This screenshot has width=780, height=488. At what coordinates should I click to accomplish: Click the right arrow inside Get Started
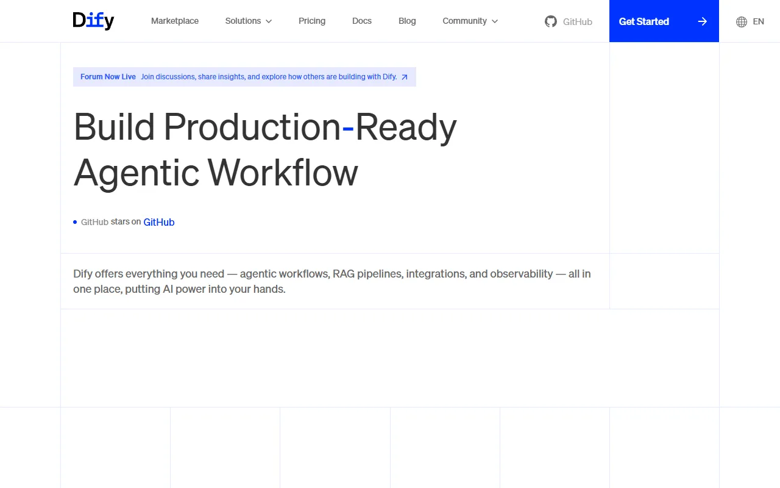pyautogui.click(x=703, y=21)
